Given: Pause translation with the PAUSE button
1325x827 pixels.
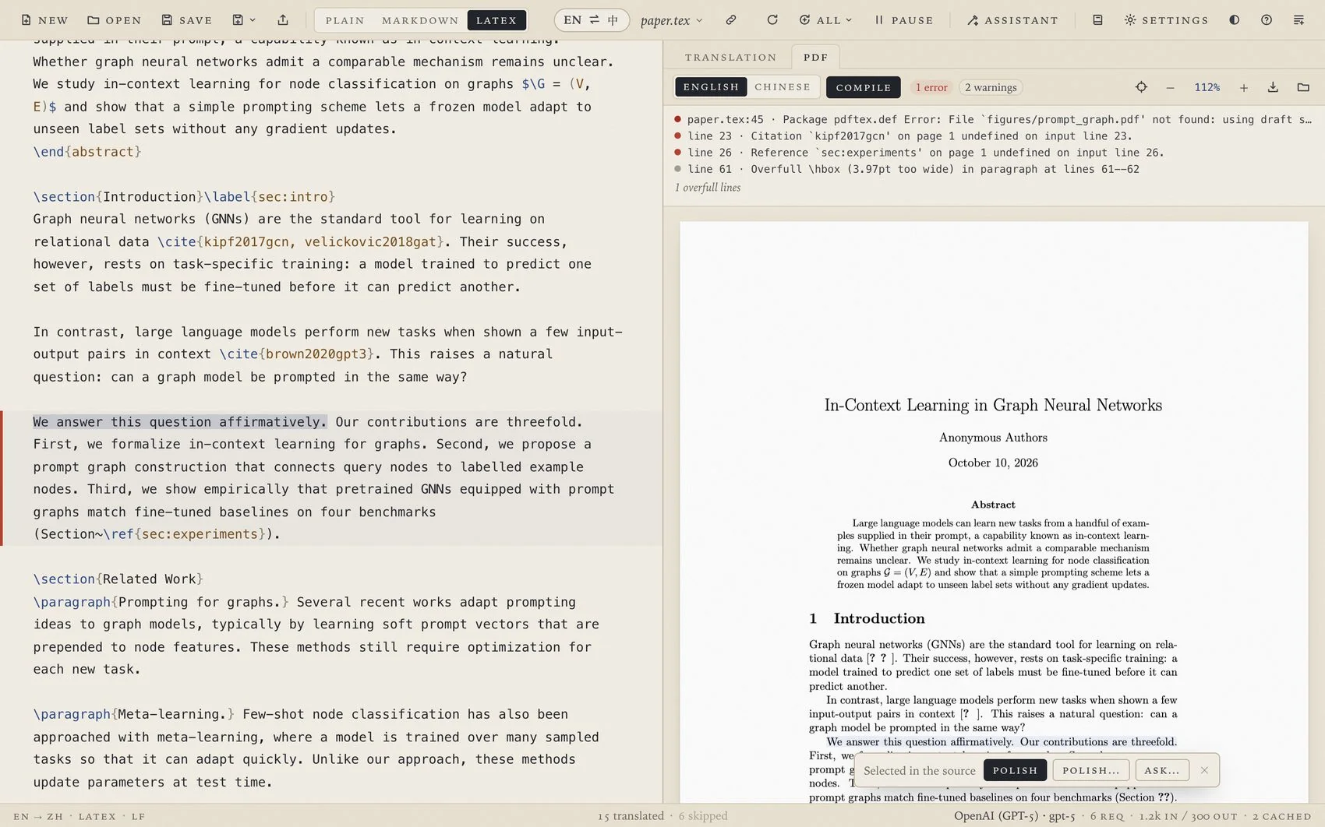Looking at the screenshot, I should tap(904, 20).
